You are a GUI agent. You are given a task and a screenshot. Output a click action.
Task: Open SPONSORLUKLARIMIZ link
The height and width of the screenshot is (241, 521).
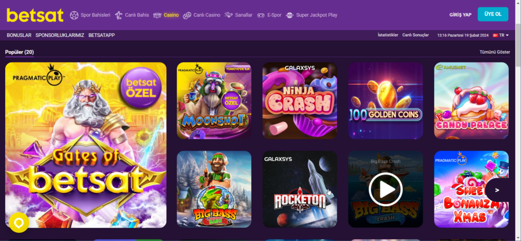[60, 35]
